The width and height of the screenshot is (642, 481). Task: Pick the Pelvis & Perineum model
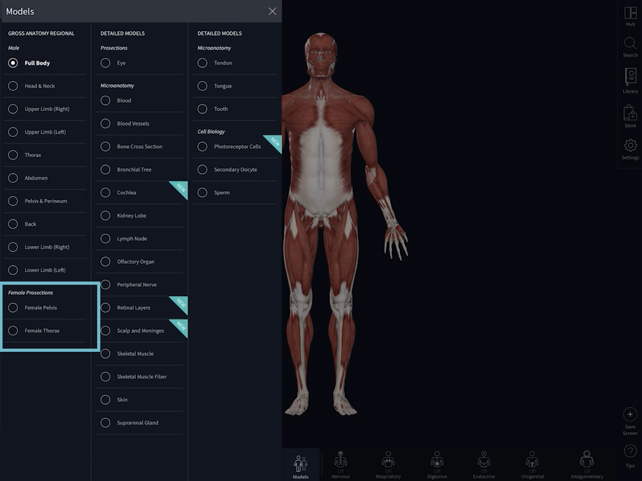[x=13, y=201]
